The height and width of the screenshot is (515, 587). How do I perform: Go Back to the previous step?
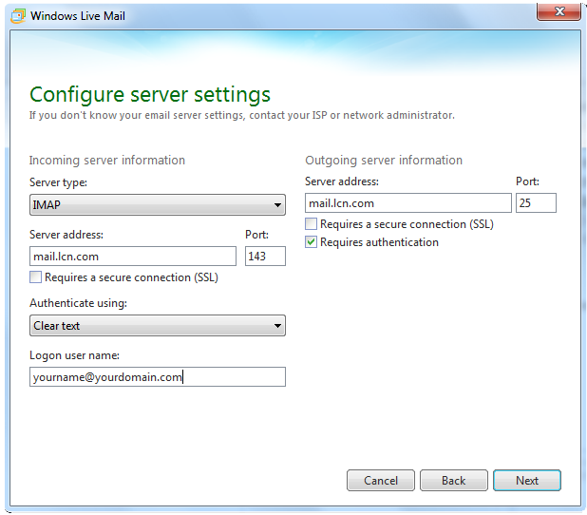[x=454, y=480]
